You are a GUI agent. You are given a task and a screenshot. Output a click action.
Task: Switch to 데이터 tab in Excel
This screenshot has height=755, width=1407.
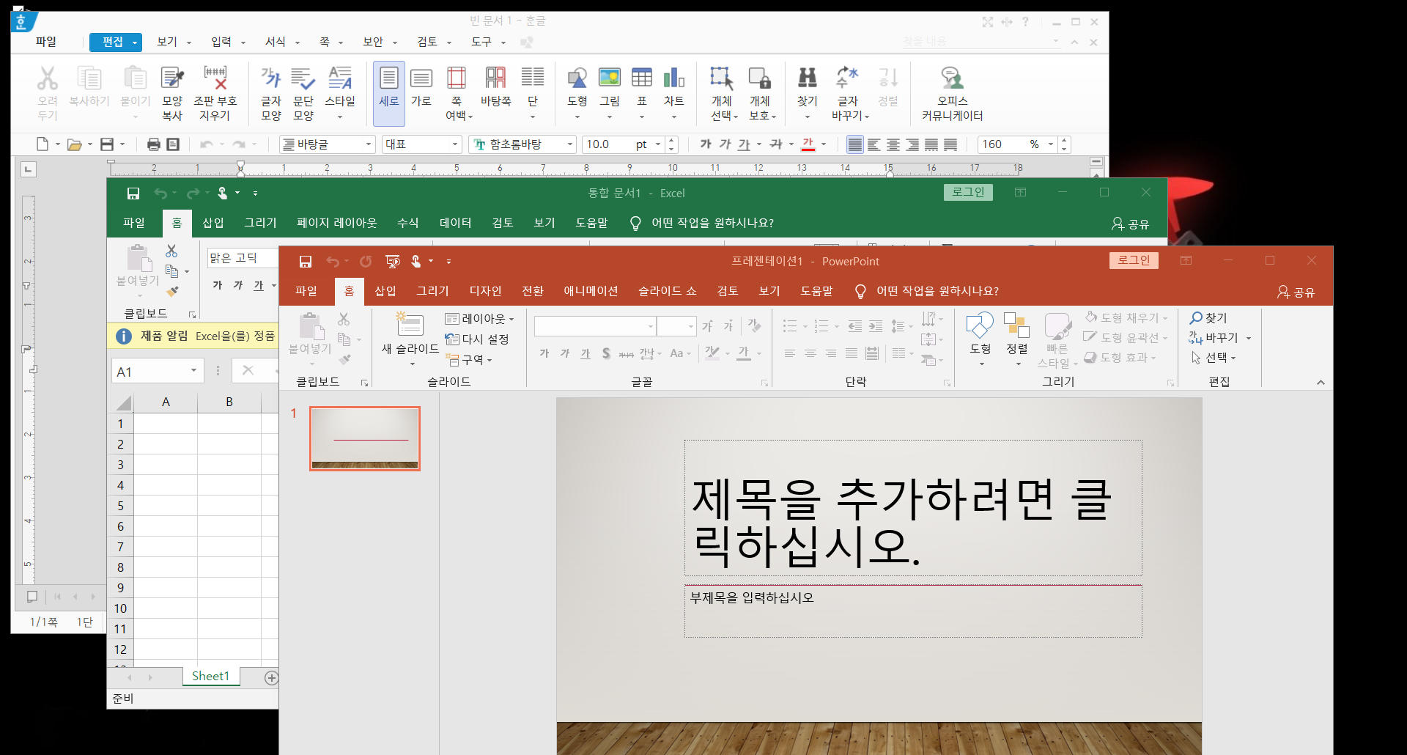[x=456, y=223]
